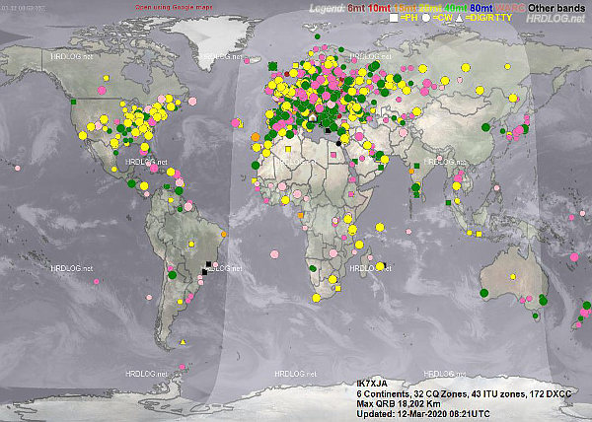Click the home station house icon in Italy

click(313, 117)
